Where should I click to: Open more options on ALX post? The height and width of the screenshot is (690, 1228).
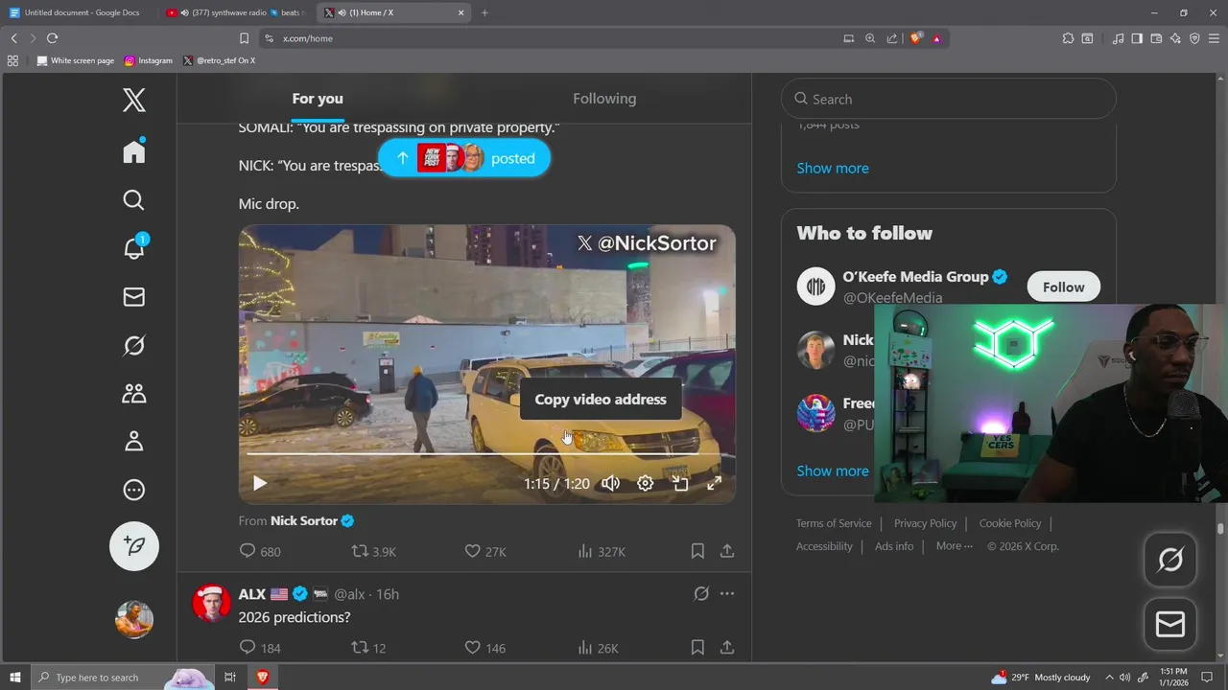tap(727, 594)
